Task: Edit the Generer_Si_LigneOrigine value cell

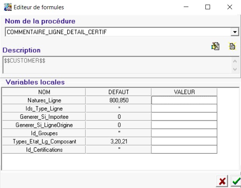Action: [184, 125]
